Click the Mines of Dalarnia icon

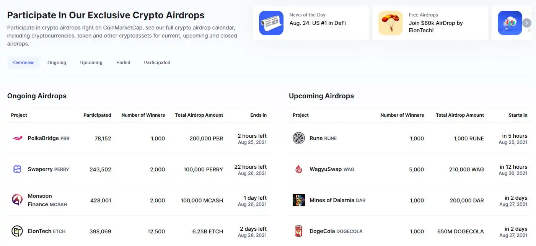(299, 200)
